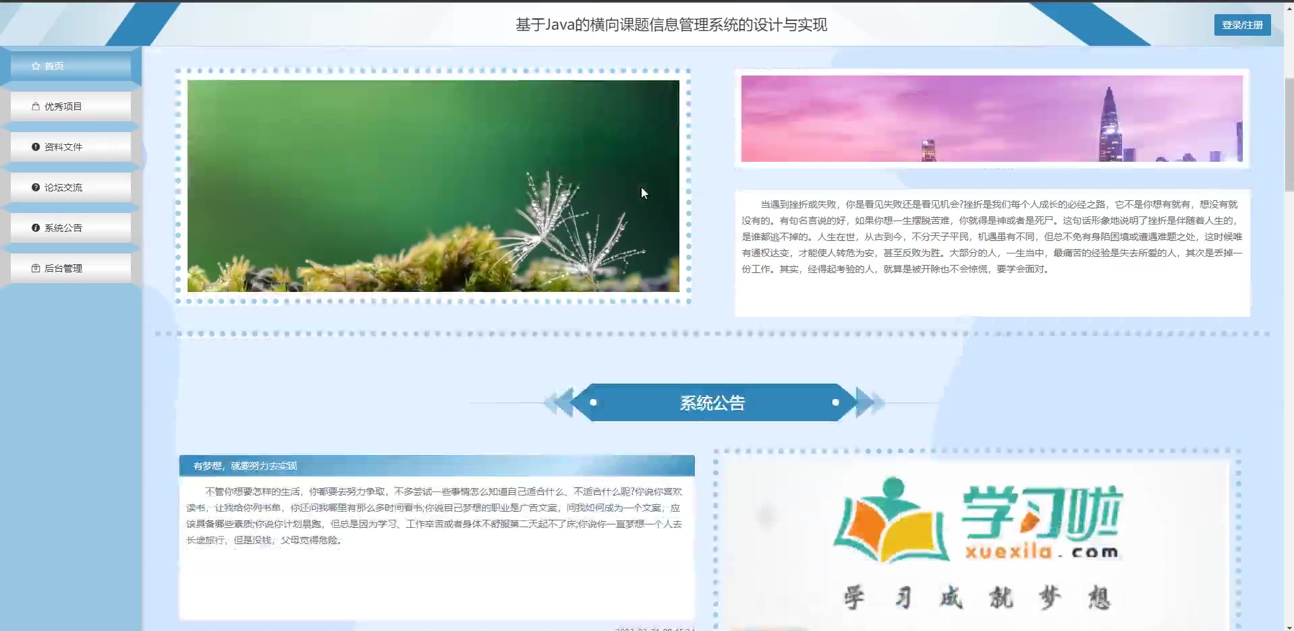1294x631 pixels.
Task: Click the announcement text starting 不管你想要怎样的生活
Action: [x=435, y=516]
